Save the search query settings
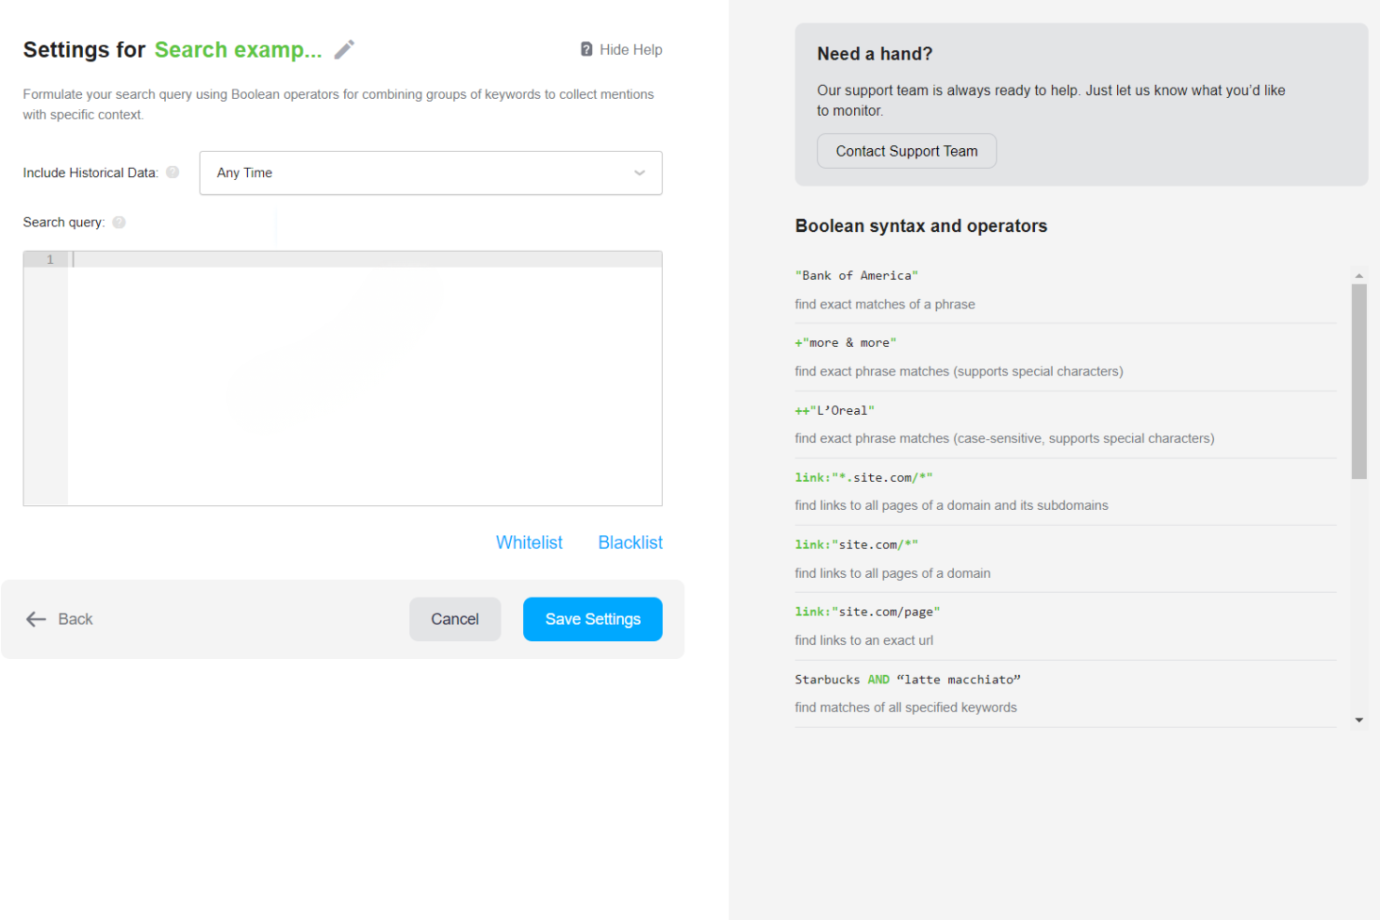 click(x=592, y=619)
